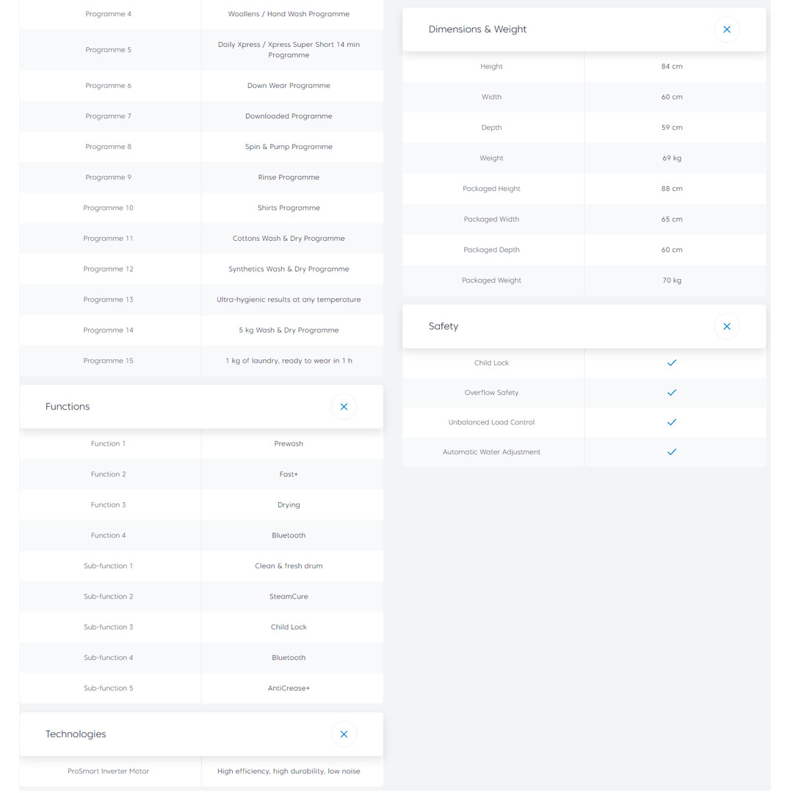This screenshot has width=793, height=793.
Task: Close the Safety section X icon
Action: (727, 326)
